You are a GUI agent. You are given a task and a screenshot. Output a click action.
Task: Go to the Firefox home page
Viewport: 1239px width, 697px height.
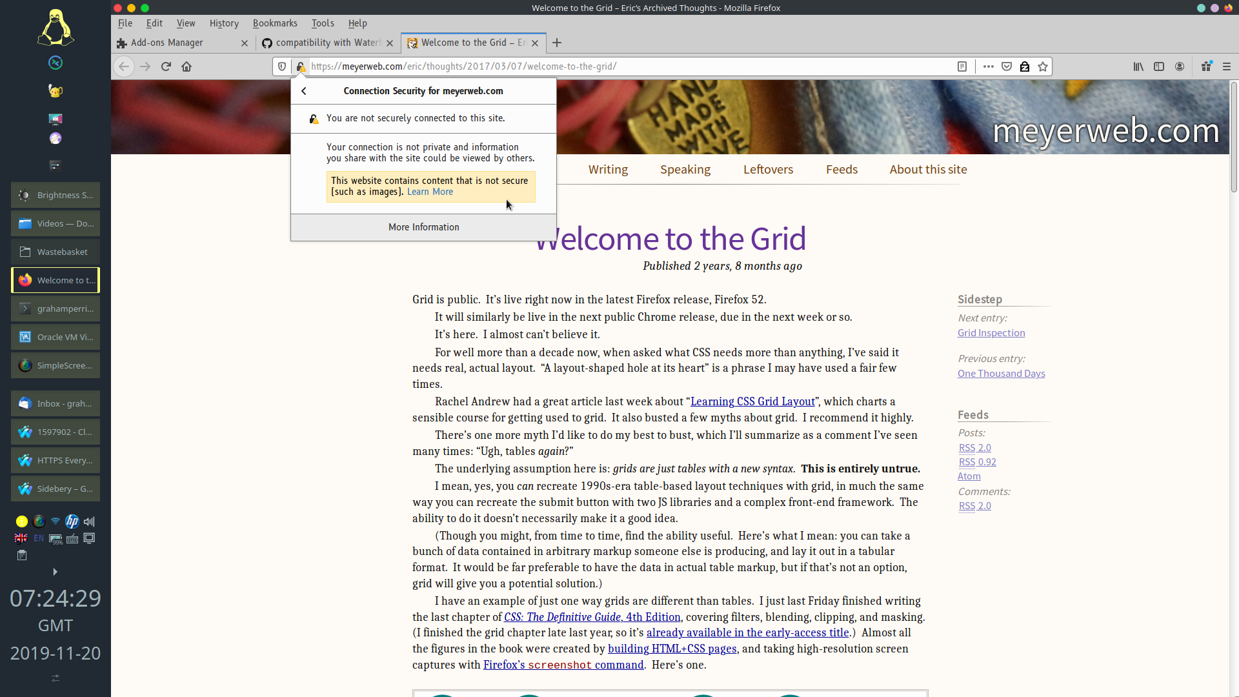tap(186, 66)
